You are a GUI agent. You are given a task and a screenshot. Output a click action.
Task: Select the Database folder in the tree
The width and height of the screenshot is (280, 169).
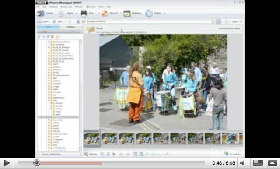(57, 67)
